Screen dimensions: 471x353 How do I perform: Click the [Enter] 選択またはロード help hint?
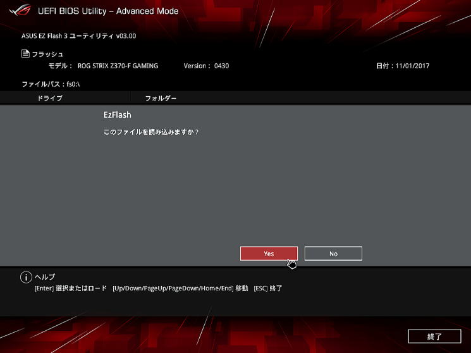pos(71,288)
